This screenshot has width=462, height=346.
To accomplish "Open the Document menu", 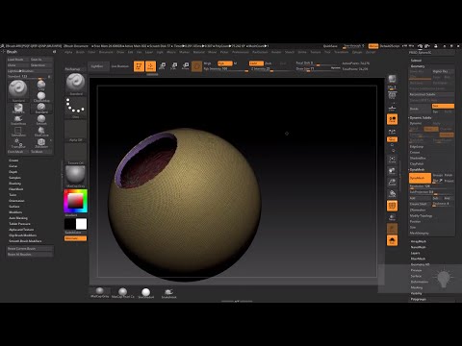I will coord(106,52).
